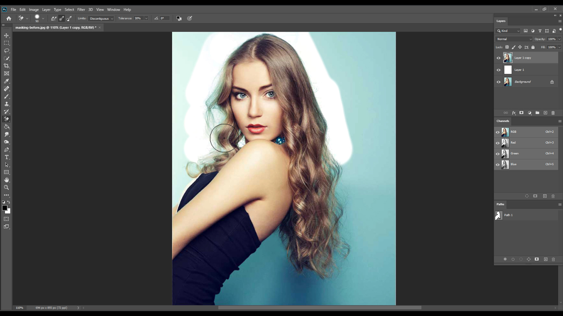
Task: Click the delete layer trash icon
Action: 553,113
